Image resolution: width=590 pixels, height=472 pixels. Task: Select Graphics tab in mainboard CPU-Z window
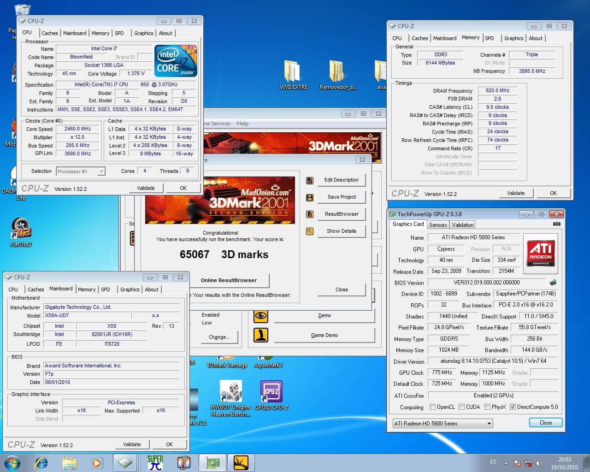130,289
